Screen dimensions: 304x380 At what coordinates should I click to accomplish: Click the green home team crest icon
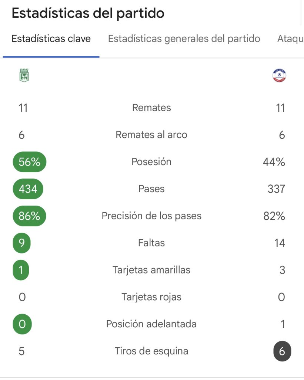tap(24, 75)
